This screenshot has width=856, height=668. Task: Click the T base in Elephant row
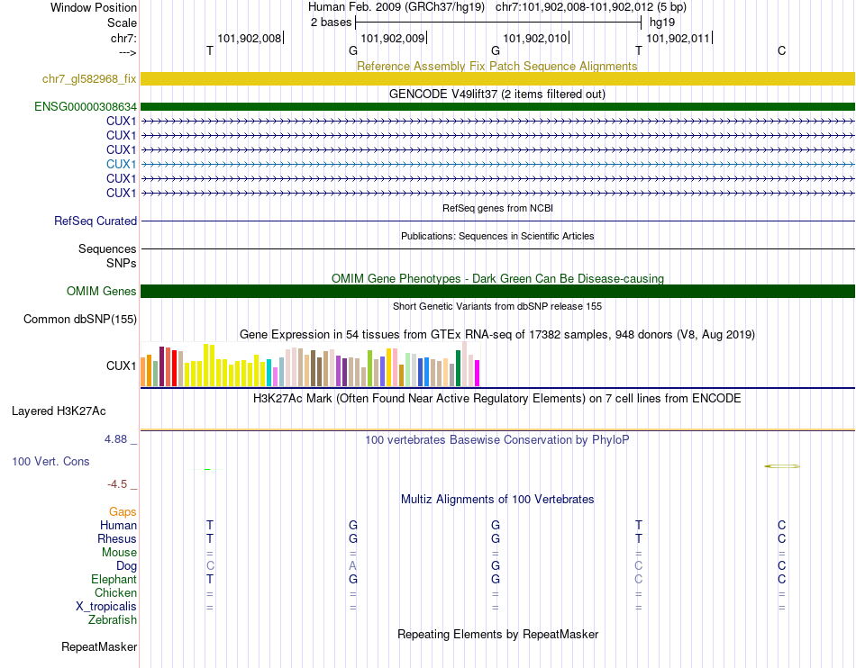pos(210,579)
